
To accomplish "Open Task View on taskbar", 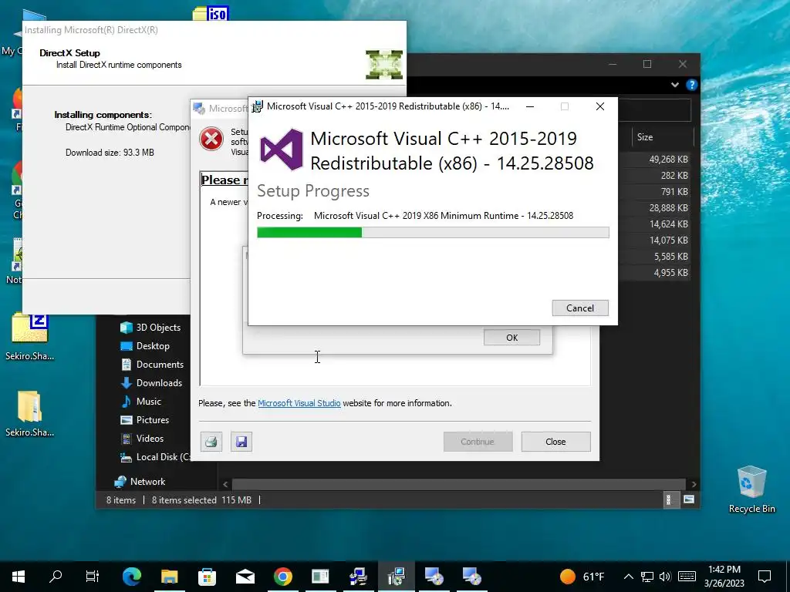I will click(93, 577).
